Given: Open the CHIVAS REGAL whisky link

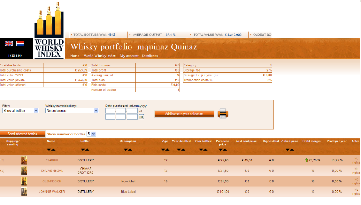Looking at the screenshot, I should [52, 171].
